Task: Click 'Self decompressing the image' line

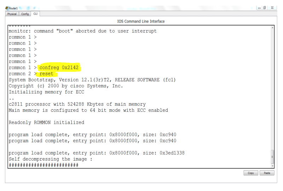Action: pyautogui.click(x=50, y=159)
